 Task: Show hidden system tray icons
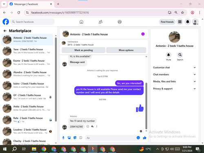(x=157, y=149)
